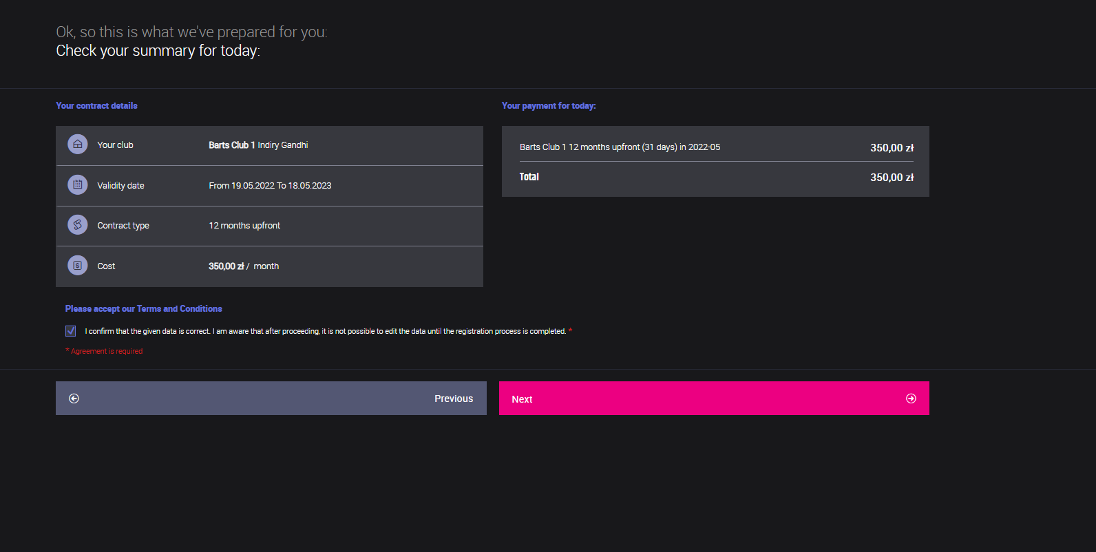Click the cost money icon
This screenshot has height=552, width=1096.
pyautogui.click(x=77, y=266)
